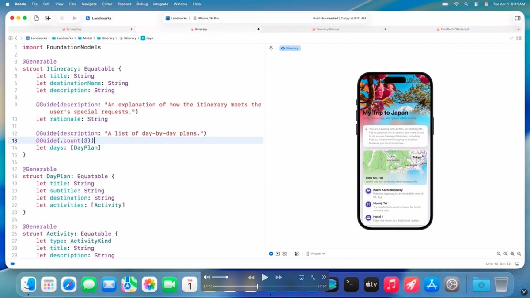Open Control Center in menu bar
This screenshot has width=530, height=298.
476,4
